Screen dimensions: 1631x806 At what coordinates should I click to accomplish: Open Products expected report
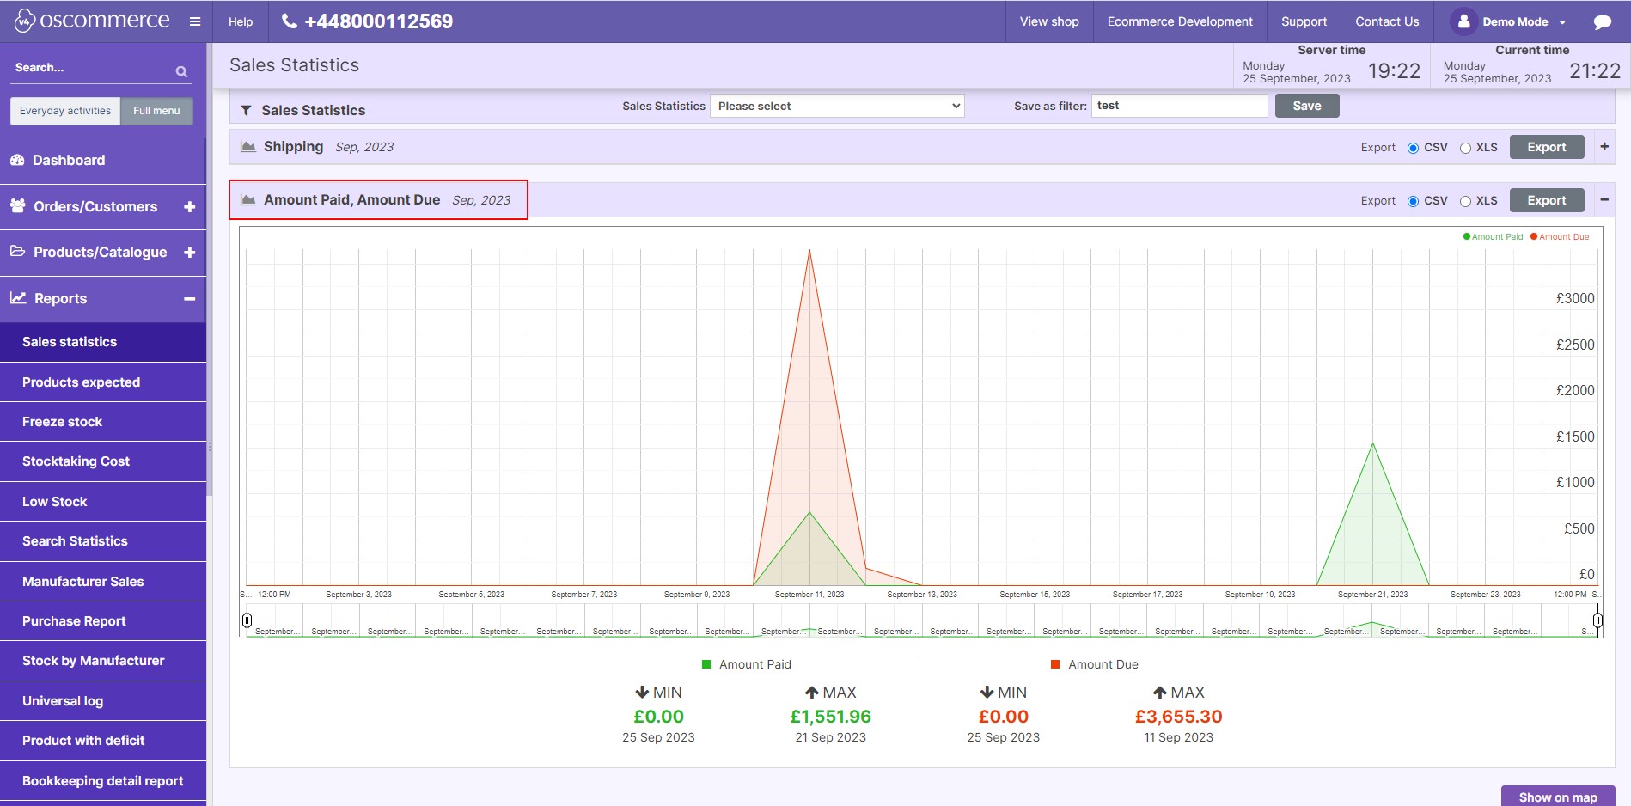pyautogui.click(x=103, y=382)
